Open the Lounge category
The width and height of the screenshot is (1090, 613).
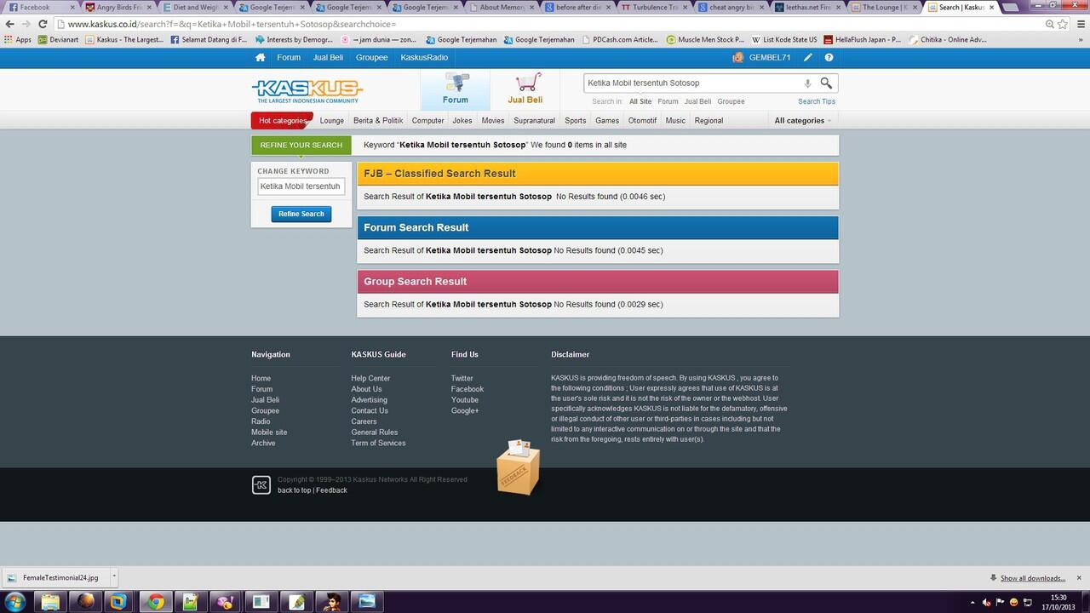(x=332, y=120)
